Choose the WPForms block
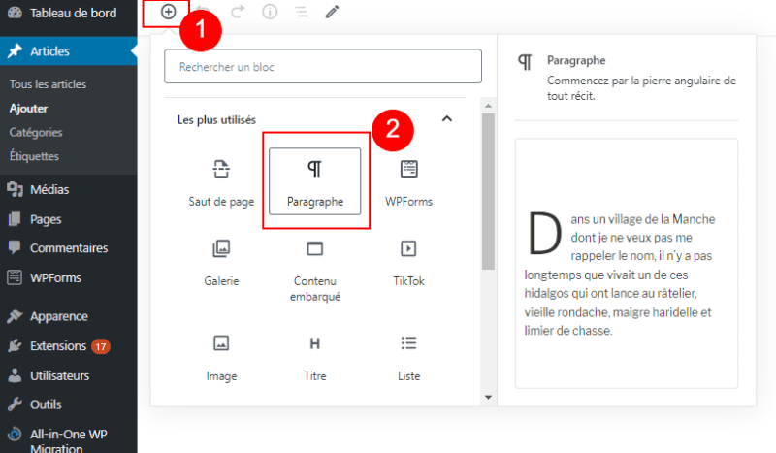 [408, 181]
